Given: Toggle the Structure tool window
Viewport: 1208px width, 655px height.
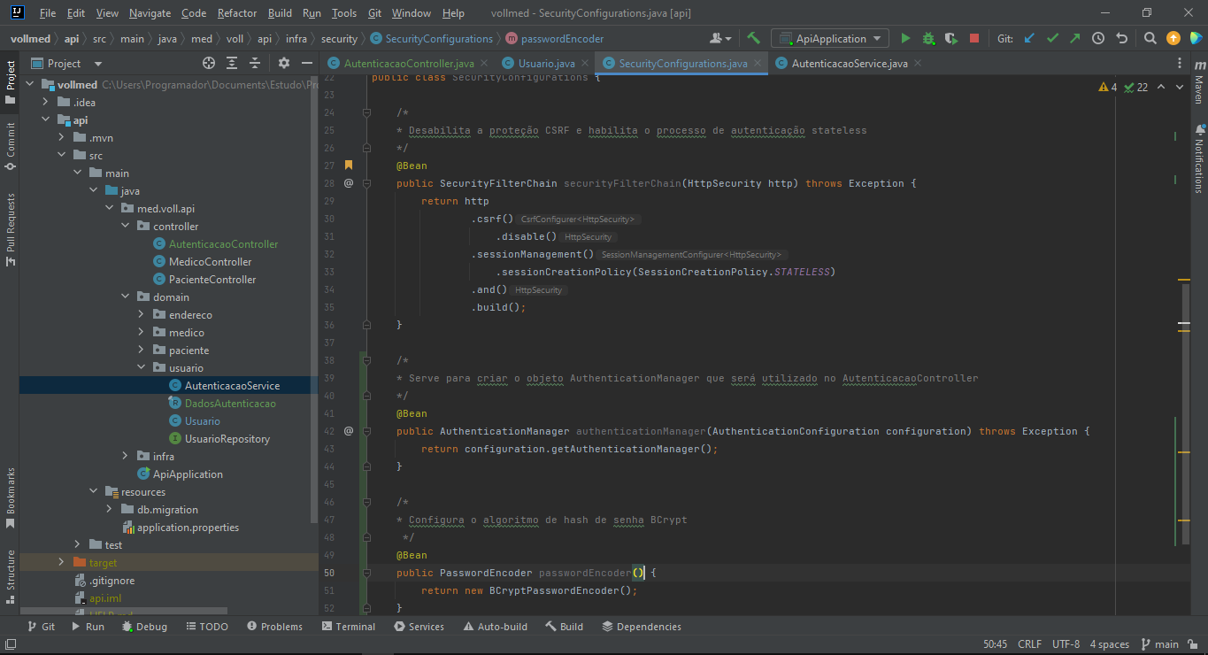Looking at the screenshot, I should pyautogui.click(x=11, y=576).
